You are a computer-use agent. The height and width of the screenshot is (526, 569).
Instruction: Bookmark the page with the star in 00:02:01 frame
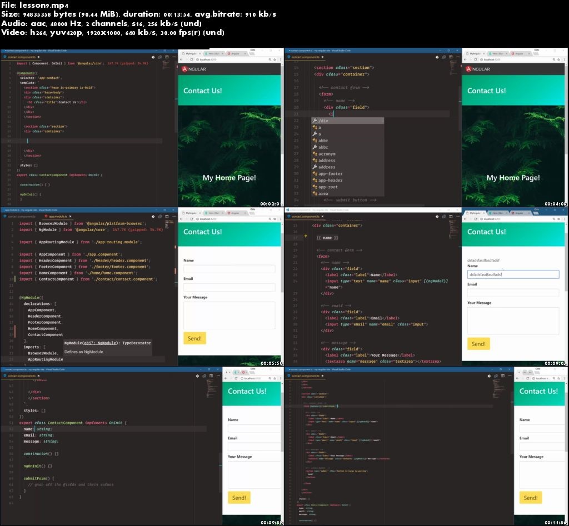[x=274, y=59]
